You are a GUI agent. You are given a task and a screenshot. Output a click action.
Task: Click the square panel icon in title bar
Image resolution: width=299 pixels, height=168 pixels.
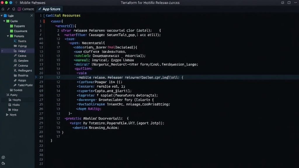coord(289,3)
